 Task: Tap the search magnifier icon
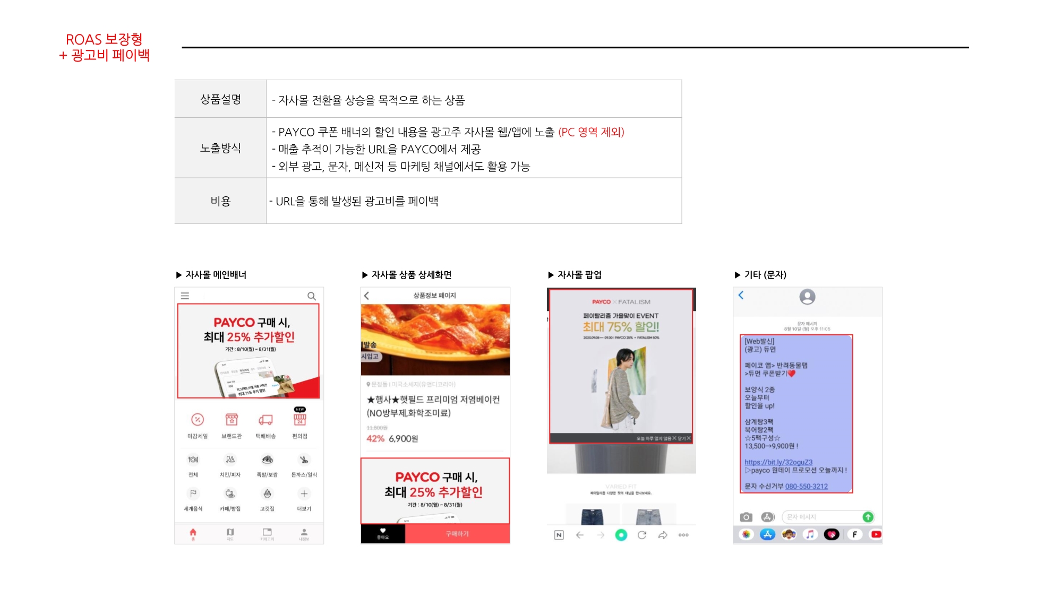point(312,296)
